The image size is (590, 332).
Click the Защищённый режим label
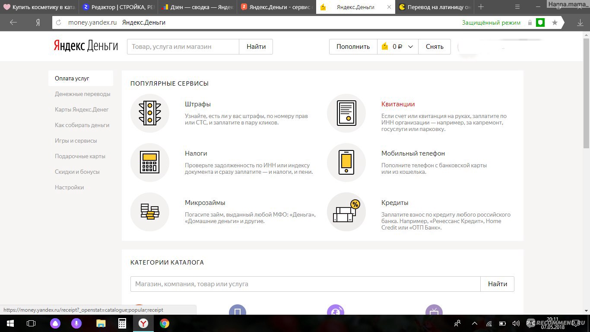pyautogui.click(x=491, y=22)
